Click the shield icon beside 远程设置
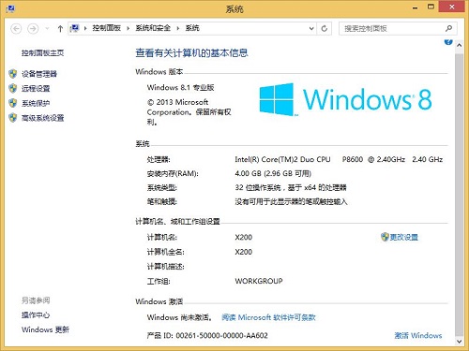Screen dimensions: 469x351 (13, 89)
